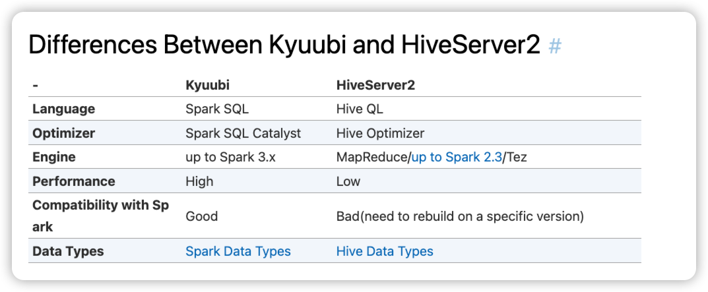Click the 'Hive Optimizer' cell
This screenshot has width=708, height=292.
(x=380, y=133)
